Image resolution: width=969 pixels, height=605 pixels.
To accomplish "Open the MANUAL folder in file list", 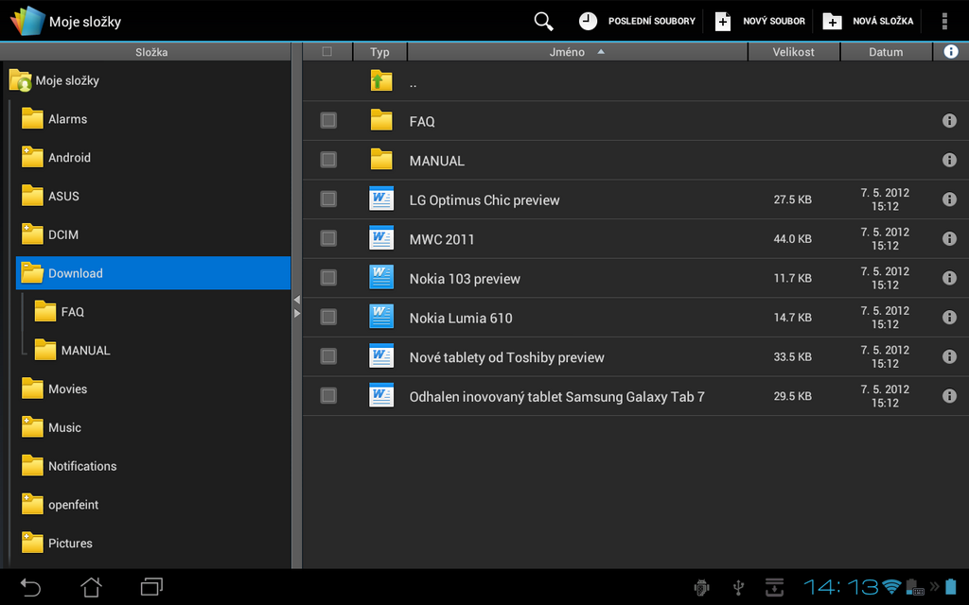I will (x=437, y=160).
